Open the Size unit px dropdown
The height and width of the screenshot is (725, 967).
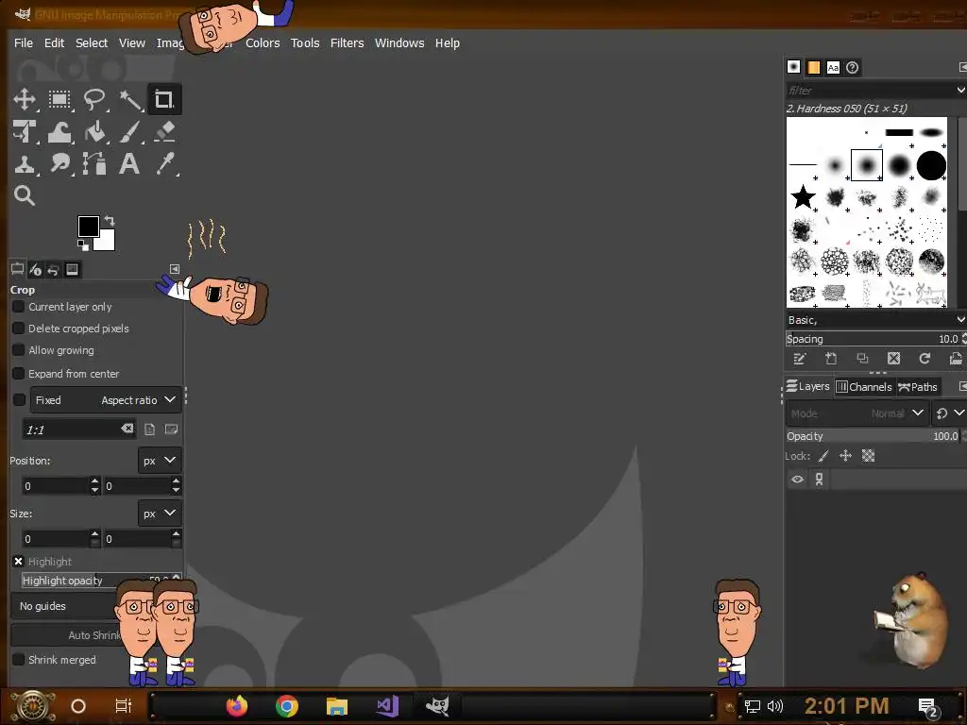tap(159, 514)
